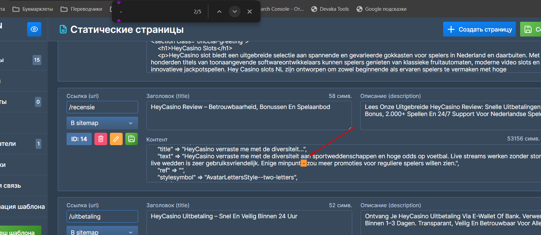
Task: Click the /uitbetaling URL input field
Action: (102, 217)
